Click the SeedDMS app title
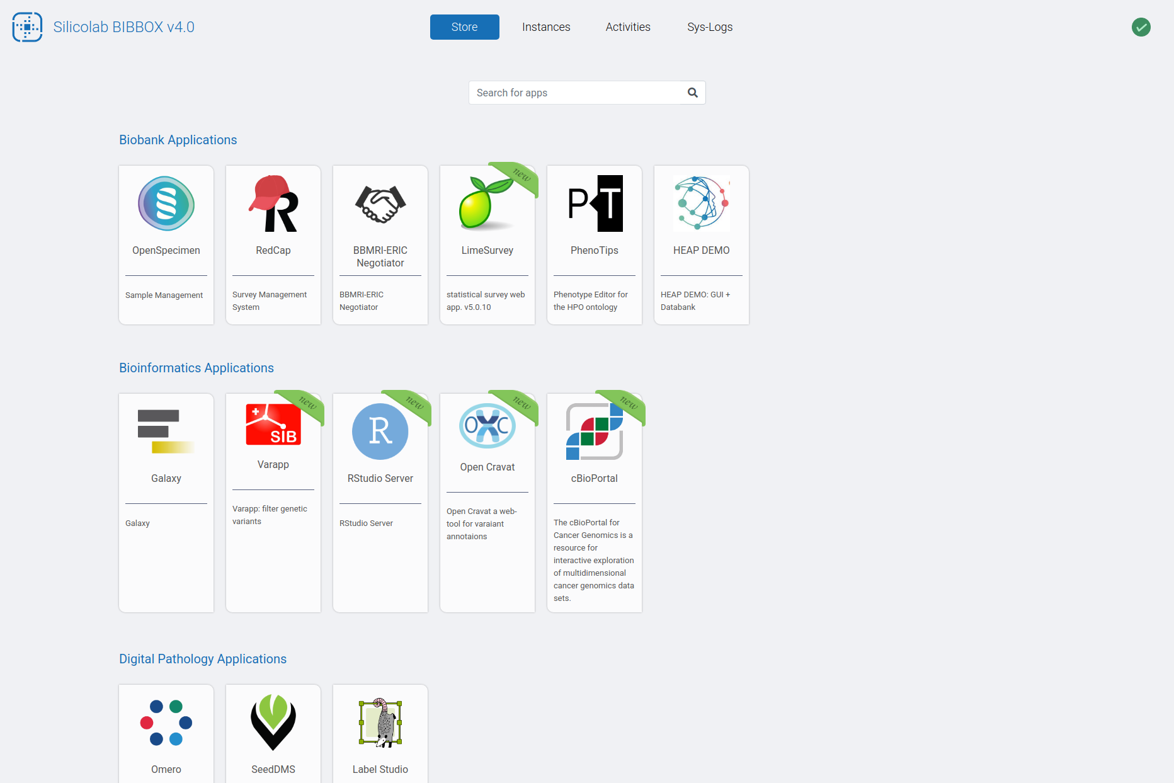The width and height of the screenshot is (1174, 783). tap(273, 769)
